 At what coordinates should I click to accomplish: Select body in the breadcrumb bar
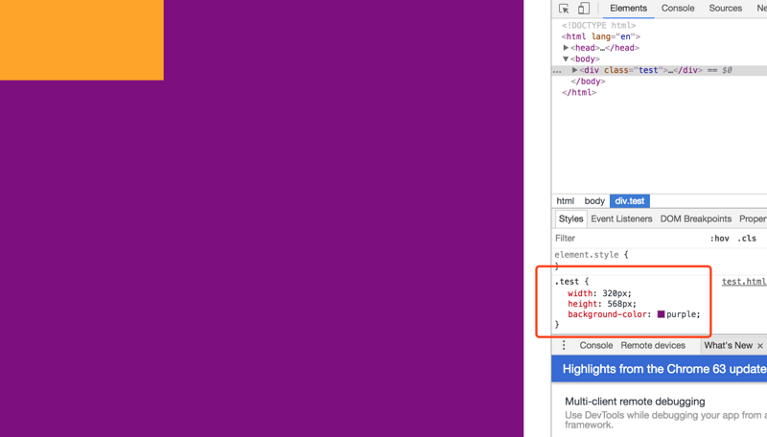594,201
